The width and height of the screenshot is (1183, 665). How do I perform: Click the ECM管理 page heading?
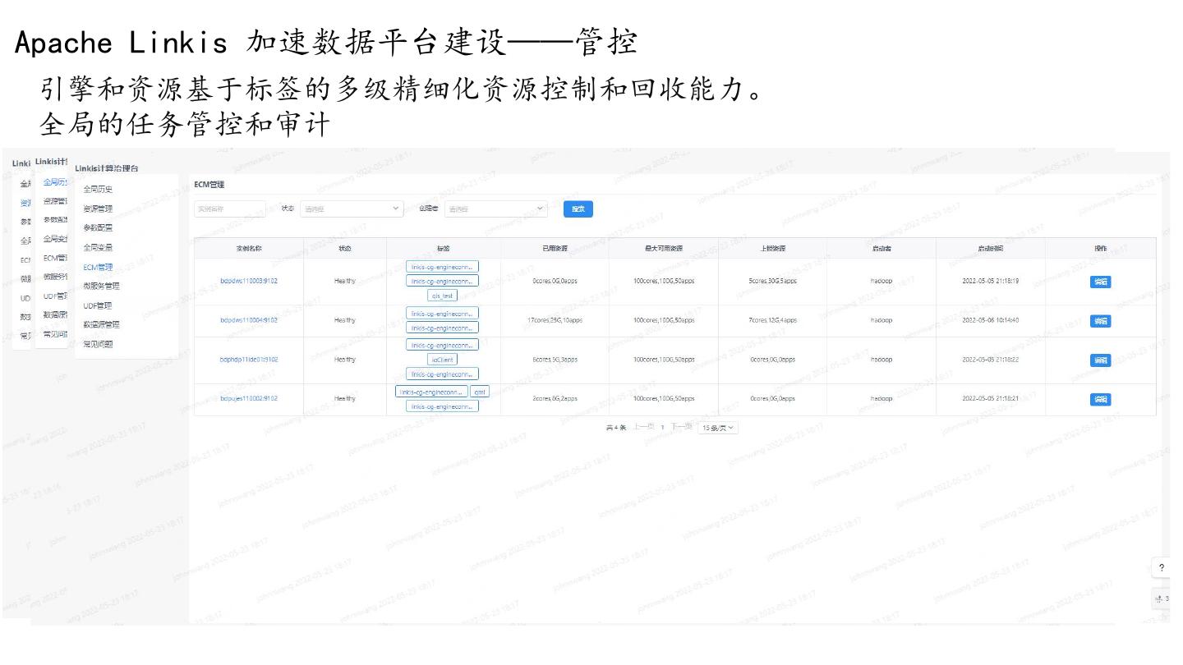(x=209, y=185)
